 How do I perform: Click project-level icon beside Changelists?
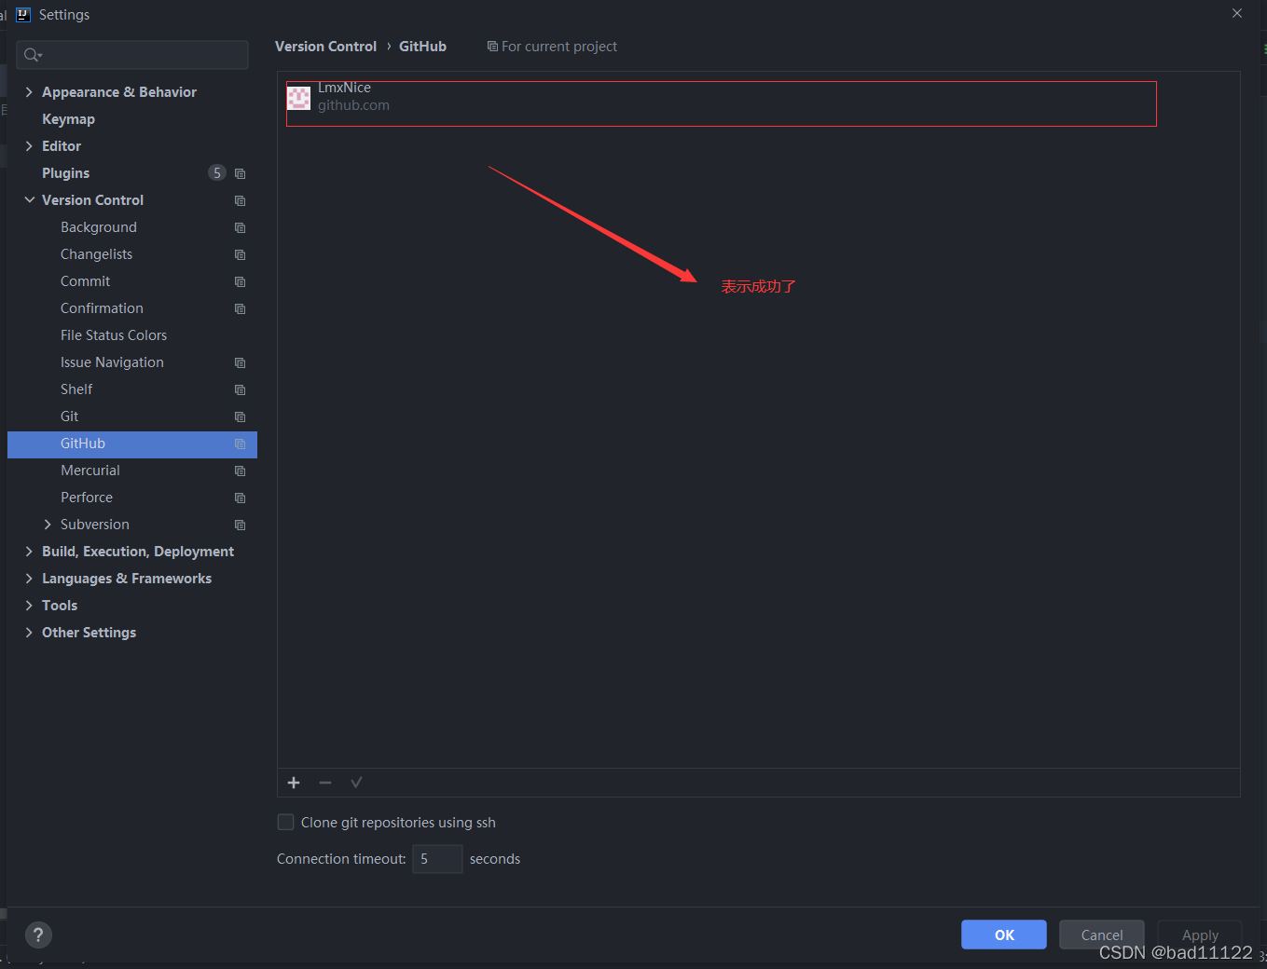pyautogui.click(x=241, y=254)
